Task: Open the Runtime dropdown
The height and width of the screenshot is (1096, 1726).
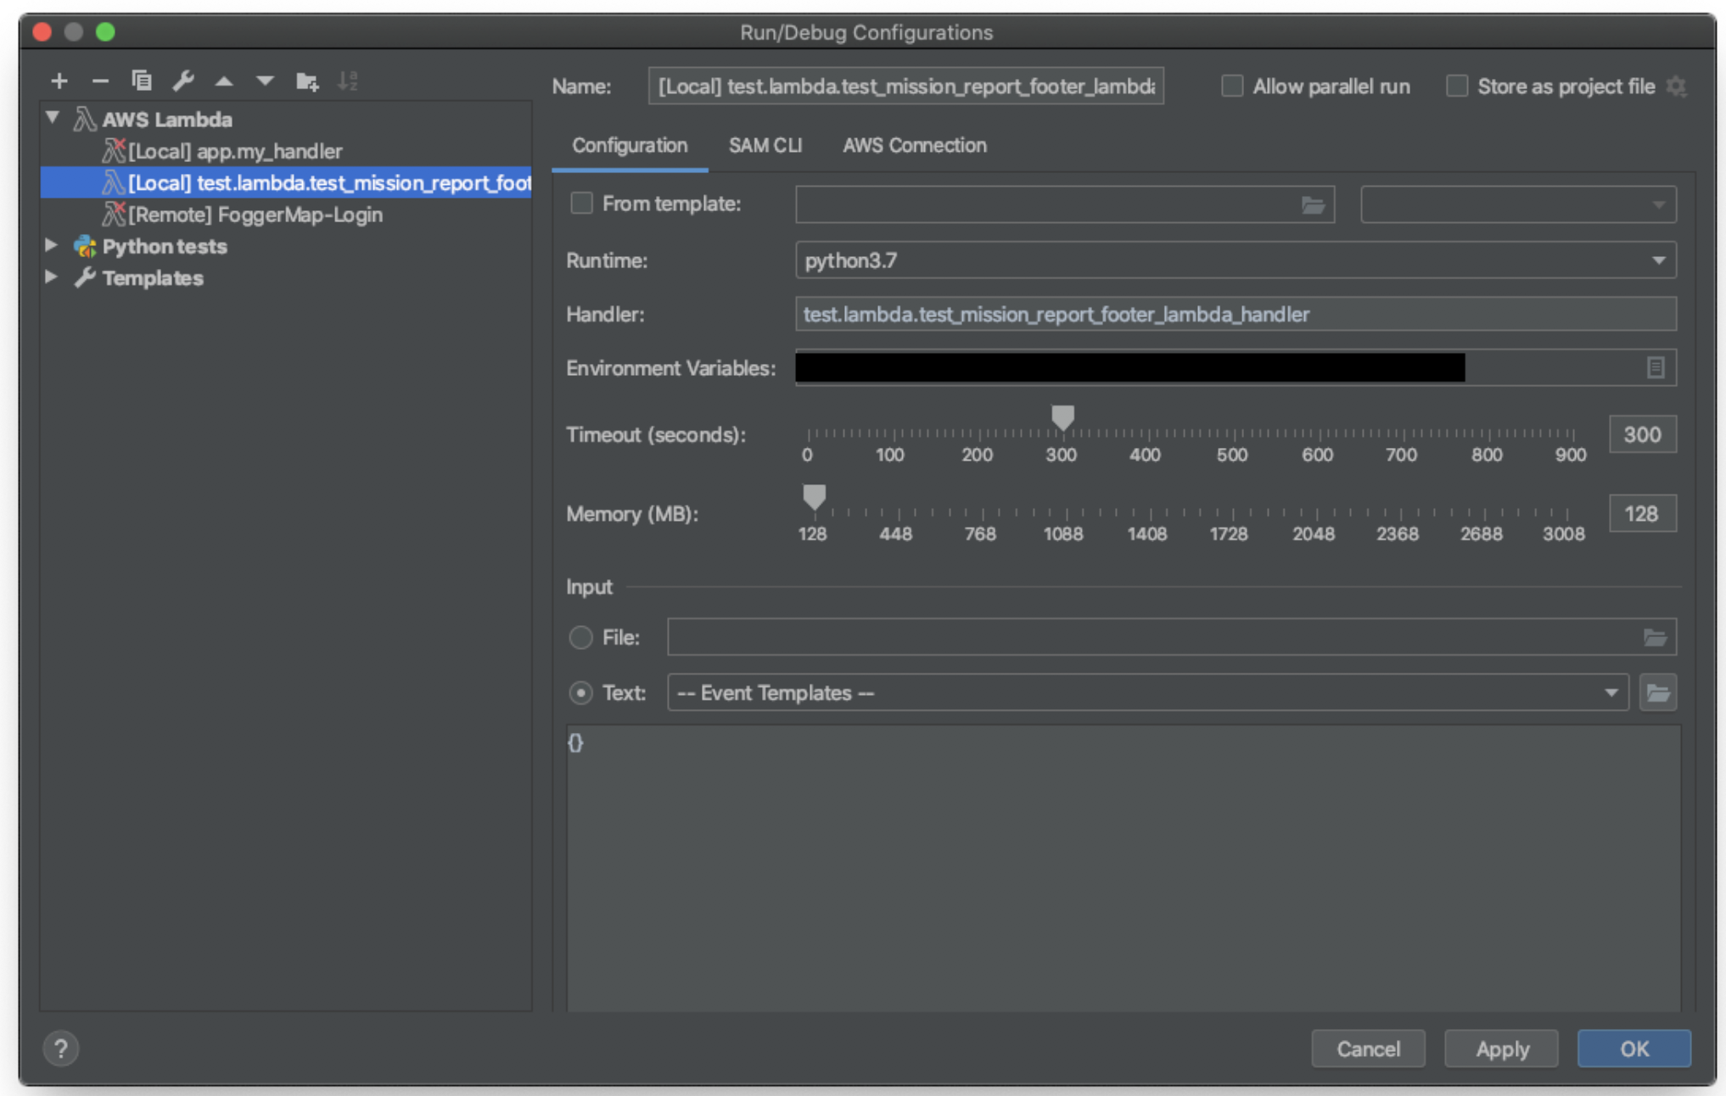Action: [x=1658, y=260]
